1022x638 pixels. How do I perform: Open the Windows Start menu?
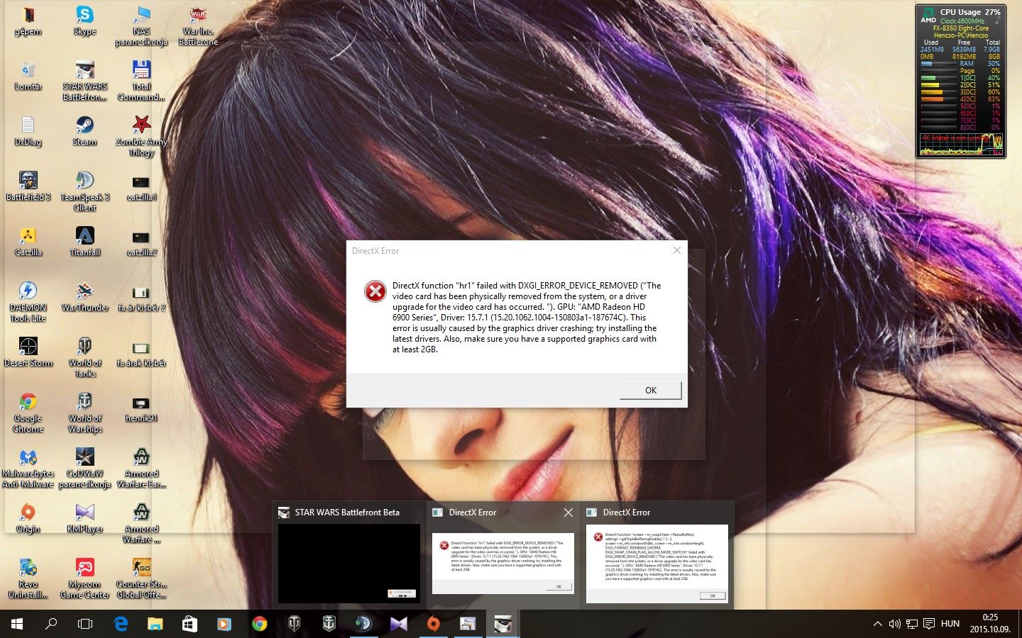(17, 624)
